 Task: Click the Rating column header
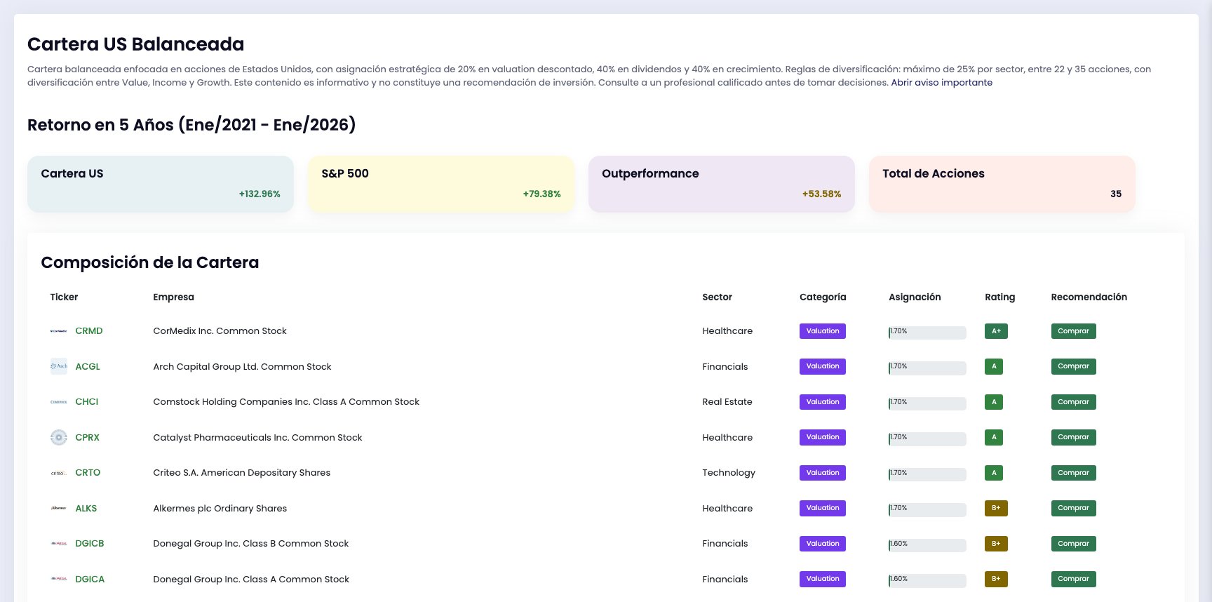tap(999, 297)
